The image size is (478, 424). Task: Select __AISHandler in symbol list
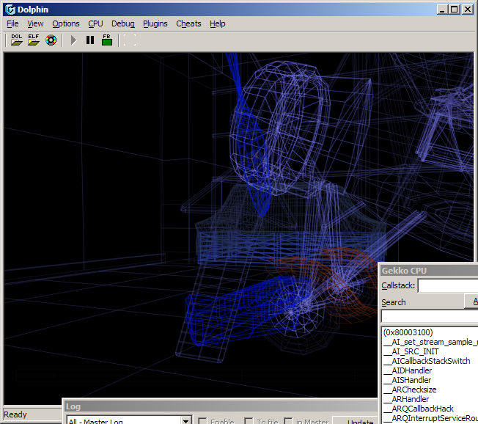(x=407, y=380)
